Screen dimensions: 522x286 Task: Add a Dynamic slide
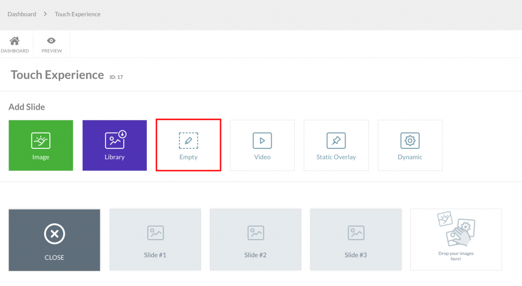(x=410, y=145)
